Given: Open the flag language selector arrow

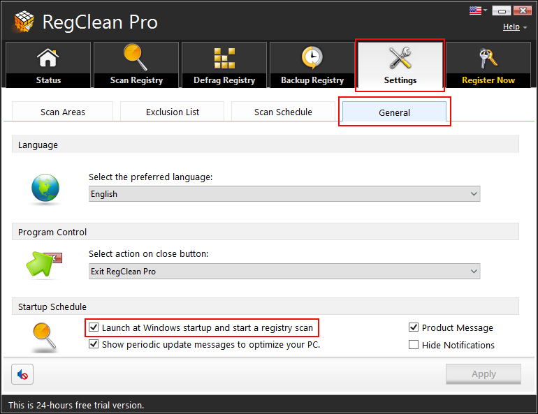Looking at the screenshot, I should tap(485, 10).
